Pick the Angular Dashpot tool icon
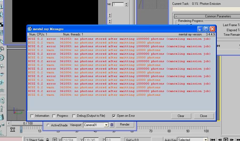Image resolution: width=240 pixels, height=141 pixels. pyautogui.click(x=2, y=50)
